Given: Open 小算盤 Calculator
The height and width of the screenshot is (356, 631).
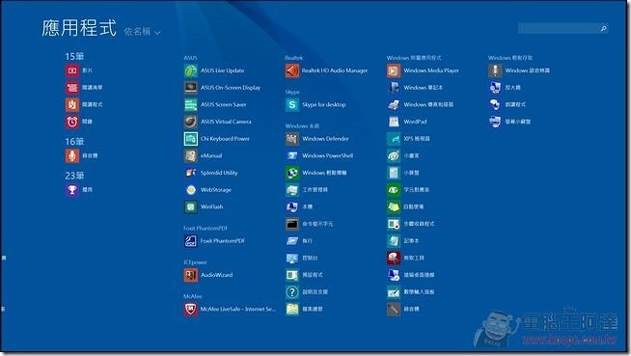Looking at the screenshot, I should 403,173.
